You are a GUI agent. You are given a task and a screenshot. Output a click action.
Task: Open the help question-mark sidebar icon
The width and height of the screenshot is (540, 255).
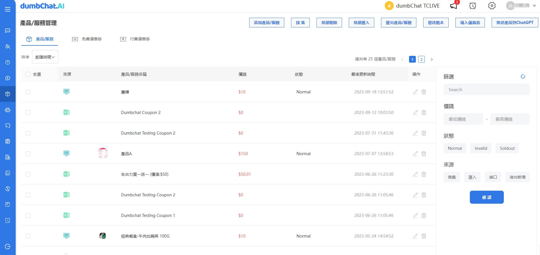(x=8, y=62)
